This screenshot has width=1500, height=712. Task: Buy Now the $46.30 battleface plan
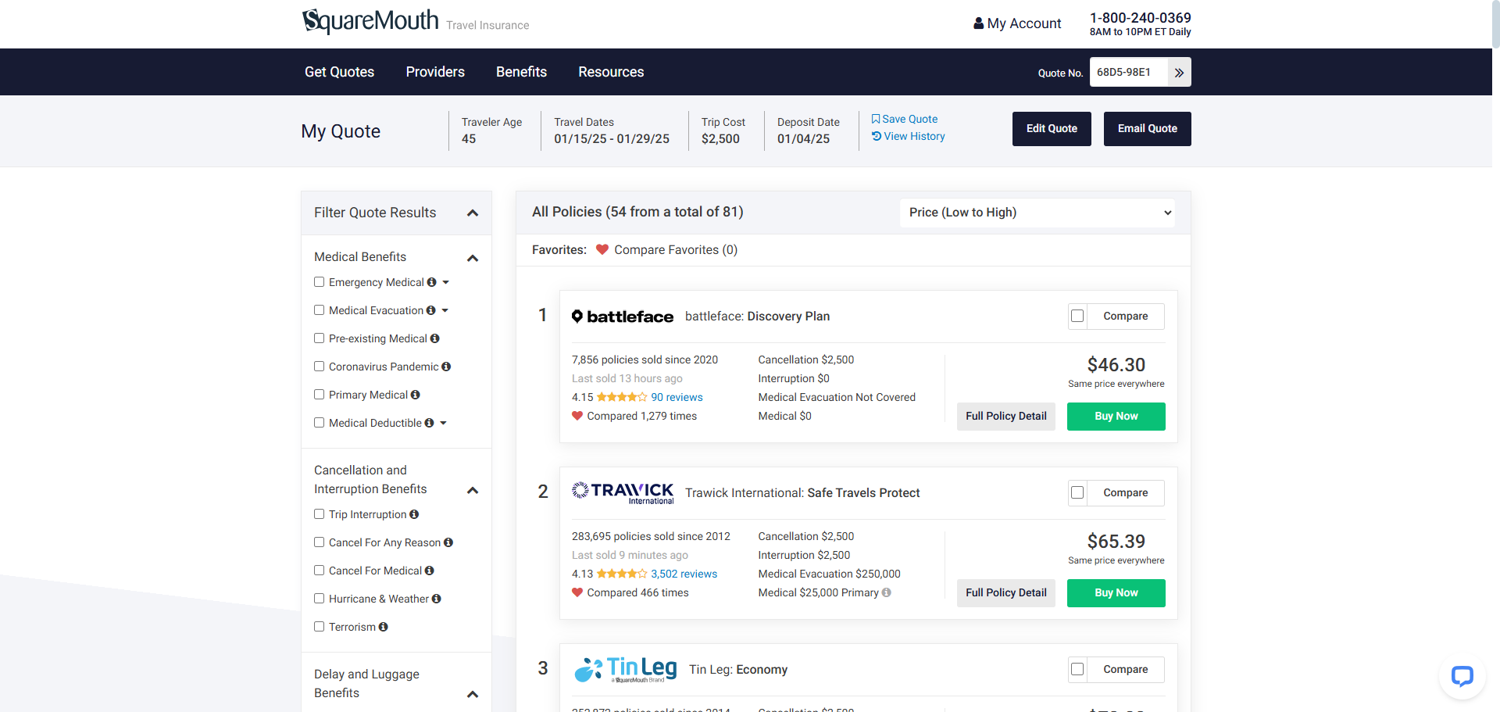coord(1116,417)
